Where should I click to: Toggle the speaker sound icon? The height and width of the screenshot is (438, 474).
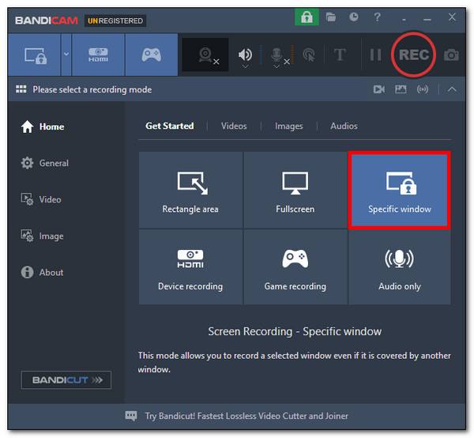click(x=245, y=54)
